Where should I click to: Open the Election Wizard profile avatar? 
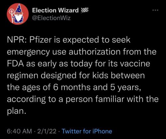coord(18,14)
